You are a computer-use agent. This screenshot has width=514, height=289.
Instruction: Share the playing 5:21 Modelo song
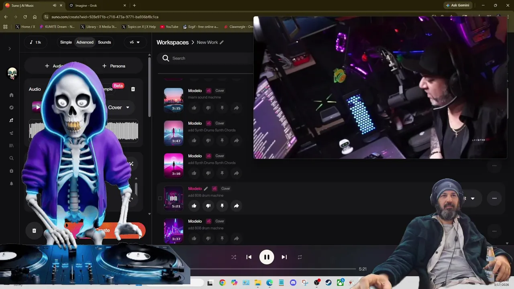tap(236, 206)
